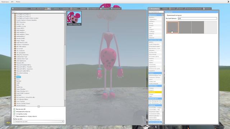Click the icon next to Huggy Wuggy

click(x=15, y=40)
